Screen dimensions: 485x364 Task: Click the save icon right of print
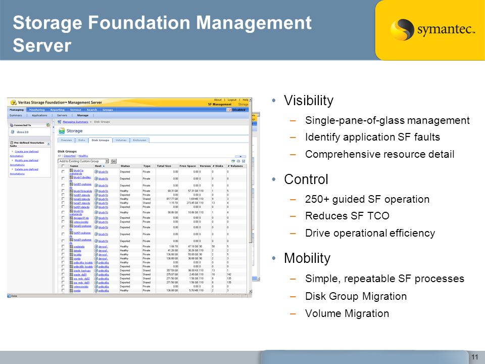coord(244,161)
